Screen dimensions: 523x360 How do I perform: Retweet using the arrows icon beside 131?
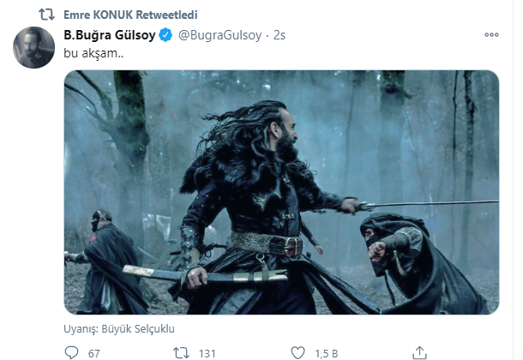click(181, 351)
